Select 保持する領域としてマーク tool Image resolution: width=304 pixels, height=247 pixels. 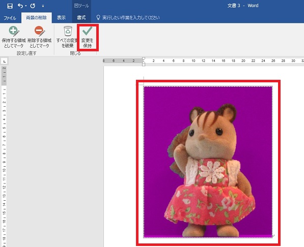coord(14,37)
